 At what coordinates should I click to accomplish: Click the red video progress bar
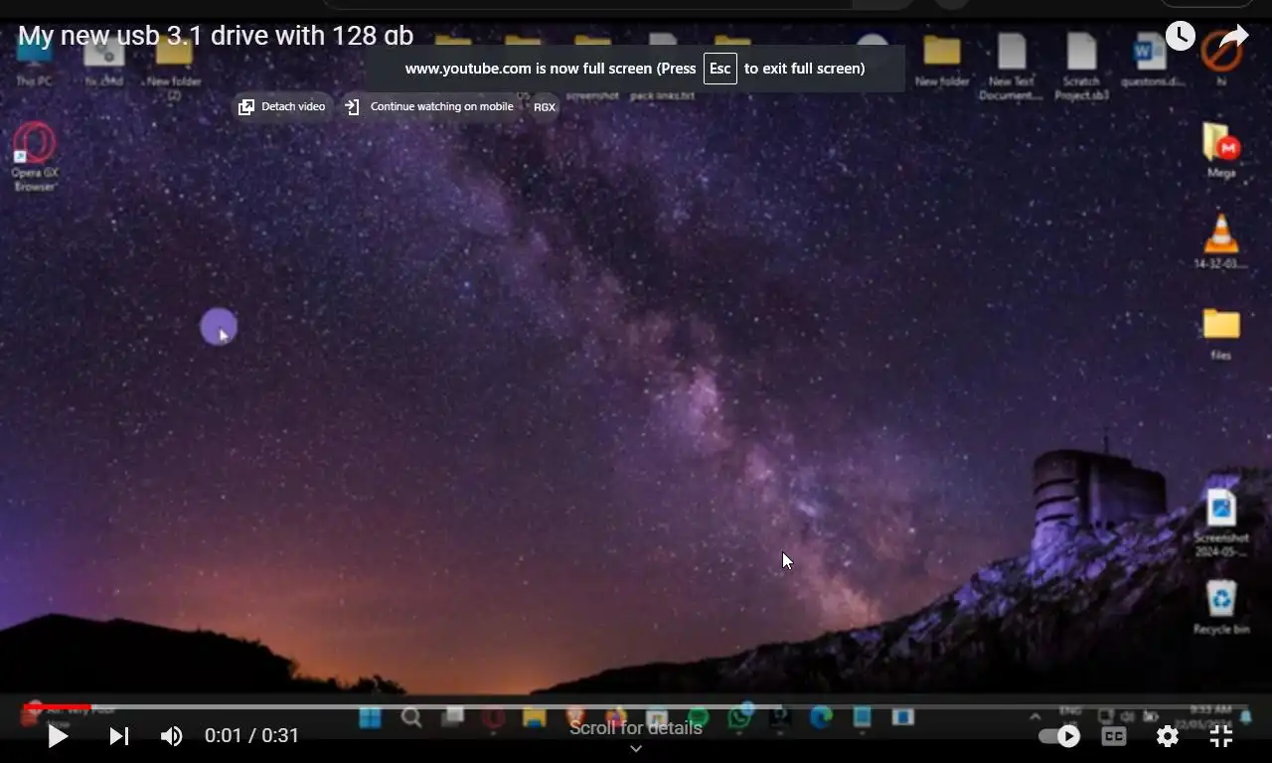pyautogui.click(x=57, y=707)
